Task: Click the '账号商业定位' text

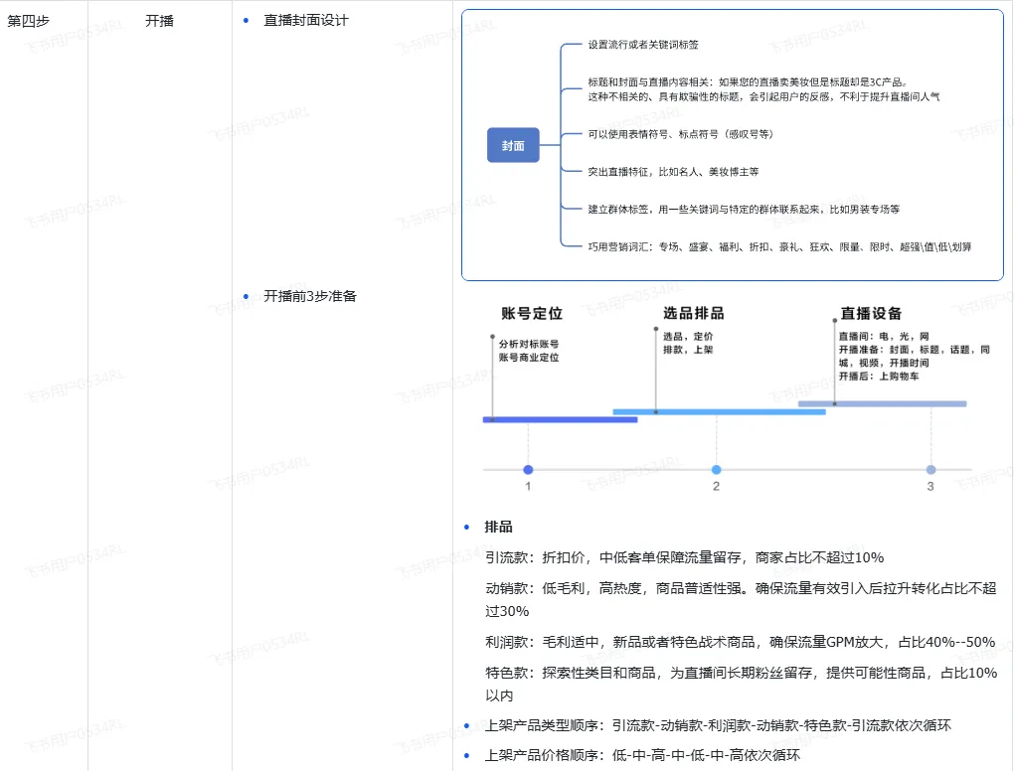Action: click(x=528, y=358)
